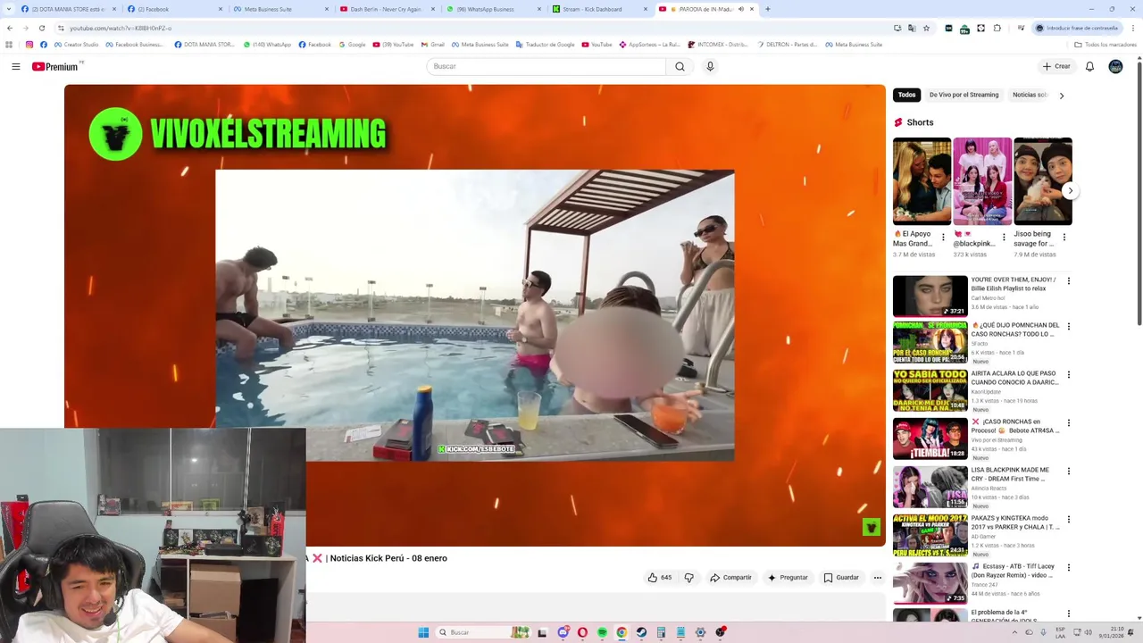Start voice search with microphone icon
This screenshot has width=1143, height=643.
tap(710, 66)
